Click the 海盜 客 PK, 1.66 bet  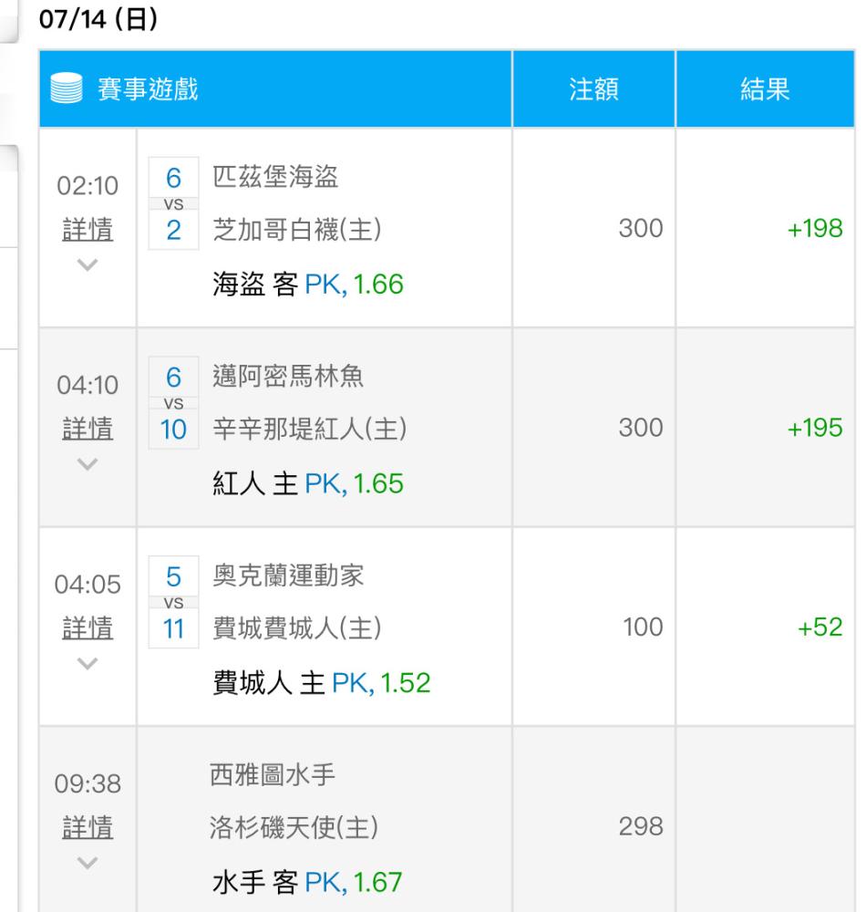(307, 285)
